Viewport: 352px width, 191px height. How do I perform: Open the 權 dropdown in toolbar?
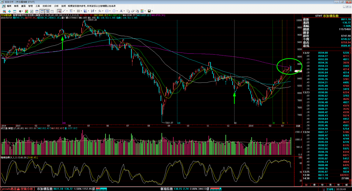[21, 11]
